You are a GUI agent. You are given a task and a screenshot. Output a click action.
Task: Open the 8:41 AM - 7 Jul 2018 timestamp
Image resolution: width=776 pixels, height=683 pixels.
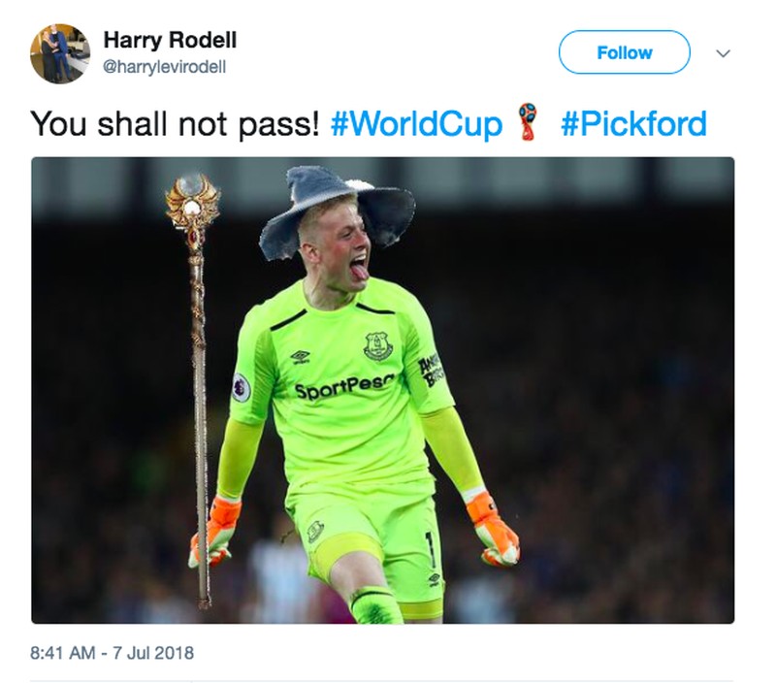point(112,653)
